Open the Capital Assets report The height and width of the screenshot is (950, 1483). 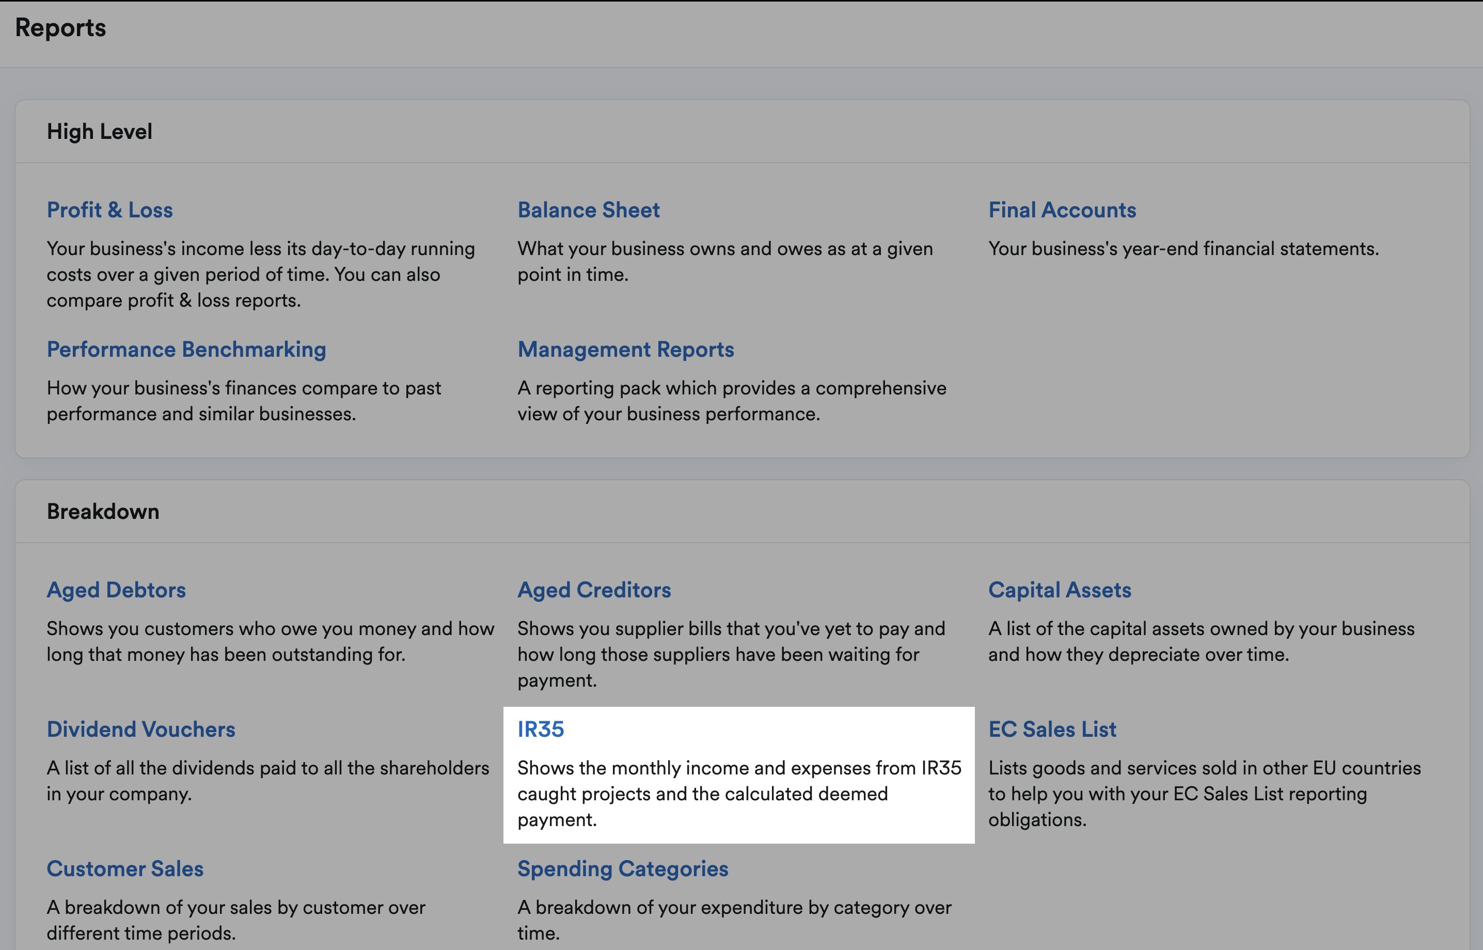click(x=1060, y=590)
